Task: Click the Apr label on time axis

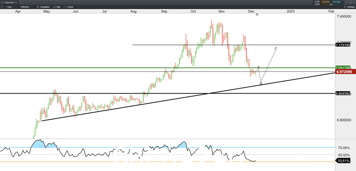Action: (x=18, y=12)
